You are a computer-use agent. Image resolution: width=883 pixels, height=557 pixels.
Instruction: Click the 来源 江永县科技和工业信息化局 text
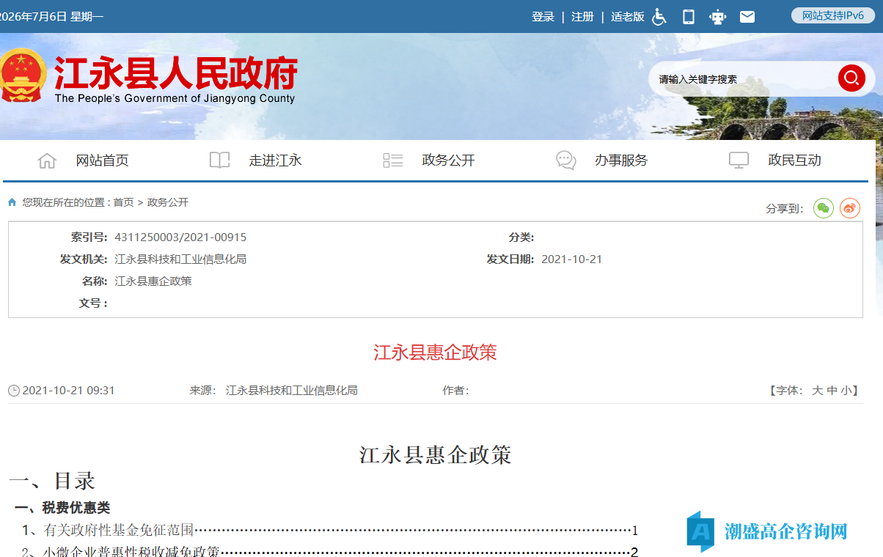tap(274, 391)
